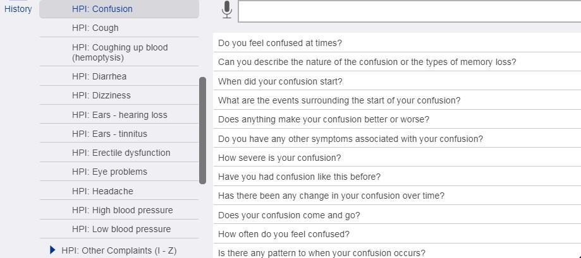Open the History tab

pos(18,9)
